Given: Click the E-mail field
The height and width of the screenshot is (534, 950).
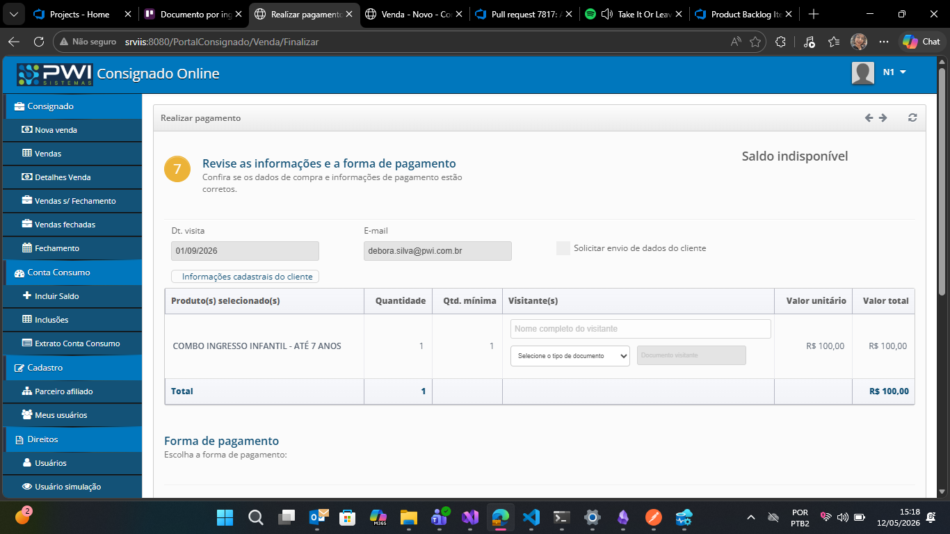Looking at the screenshot, I should tap(437, 251).
